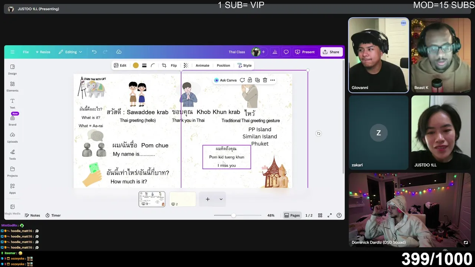Click the Ask Canva button
This screenshot has height=267, width=475.
pos(225,80)
